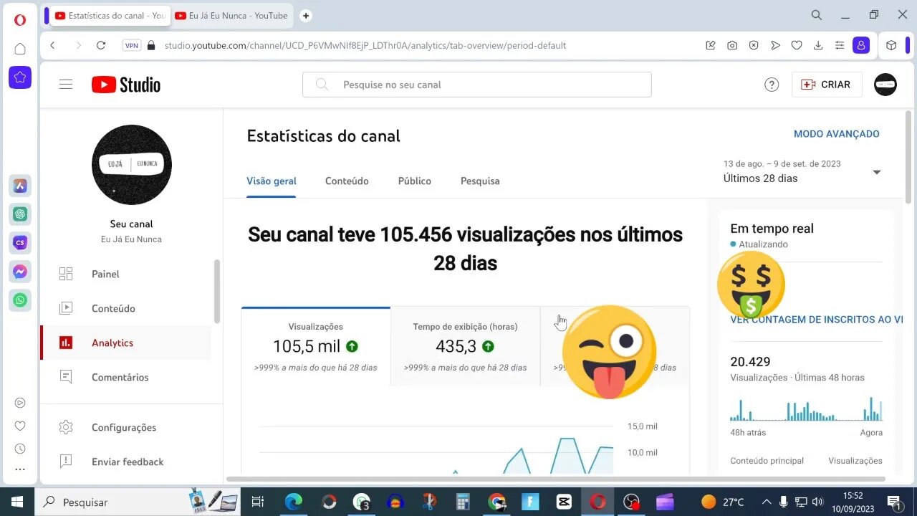This screenshot has width=917, height=516.
Task: Click the Opera search tabs magnifier
Action: pos(816,14)
